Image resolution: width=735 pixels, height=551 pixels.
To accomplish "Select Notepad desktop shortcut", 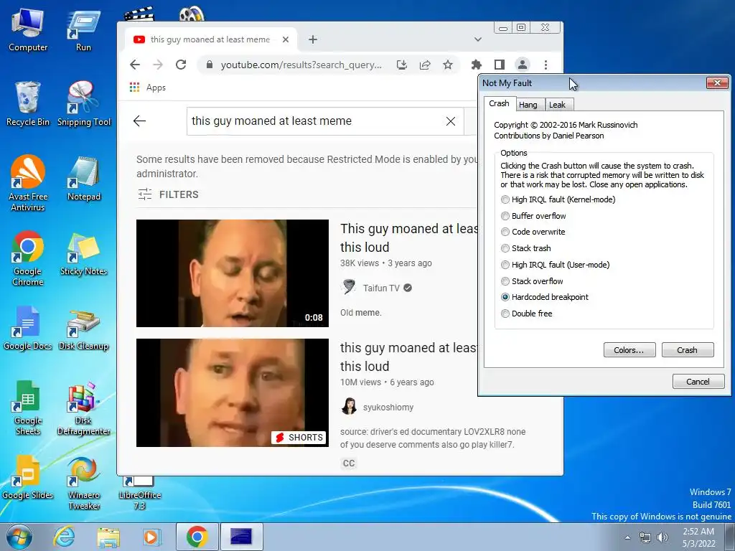I will (84, 179).
